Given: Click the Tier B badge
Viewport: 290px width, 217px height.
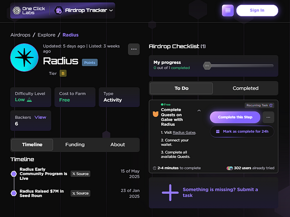Looking at the screenshot, I should click(x=63, y=73).
